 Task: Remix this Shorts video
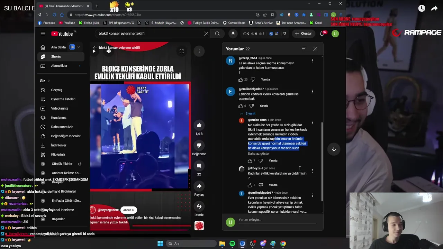tap(199, 206)
